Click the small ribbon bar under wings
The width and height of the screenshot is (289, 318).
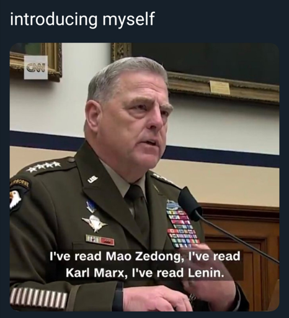tap(100, 240)
